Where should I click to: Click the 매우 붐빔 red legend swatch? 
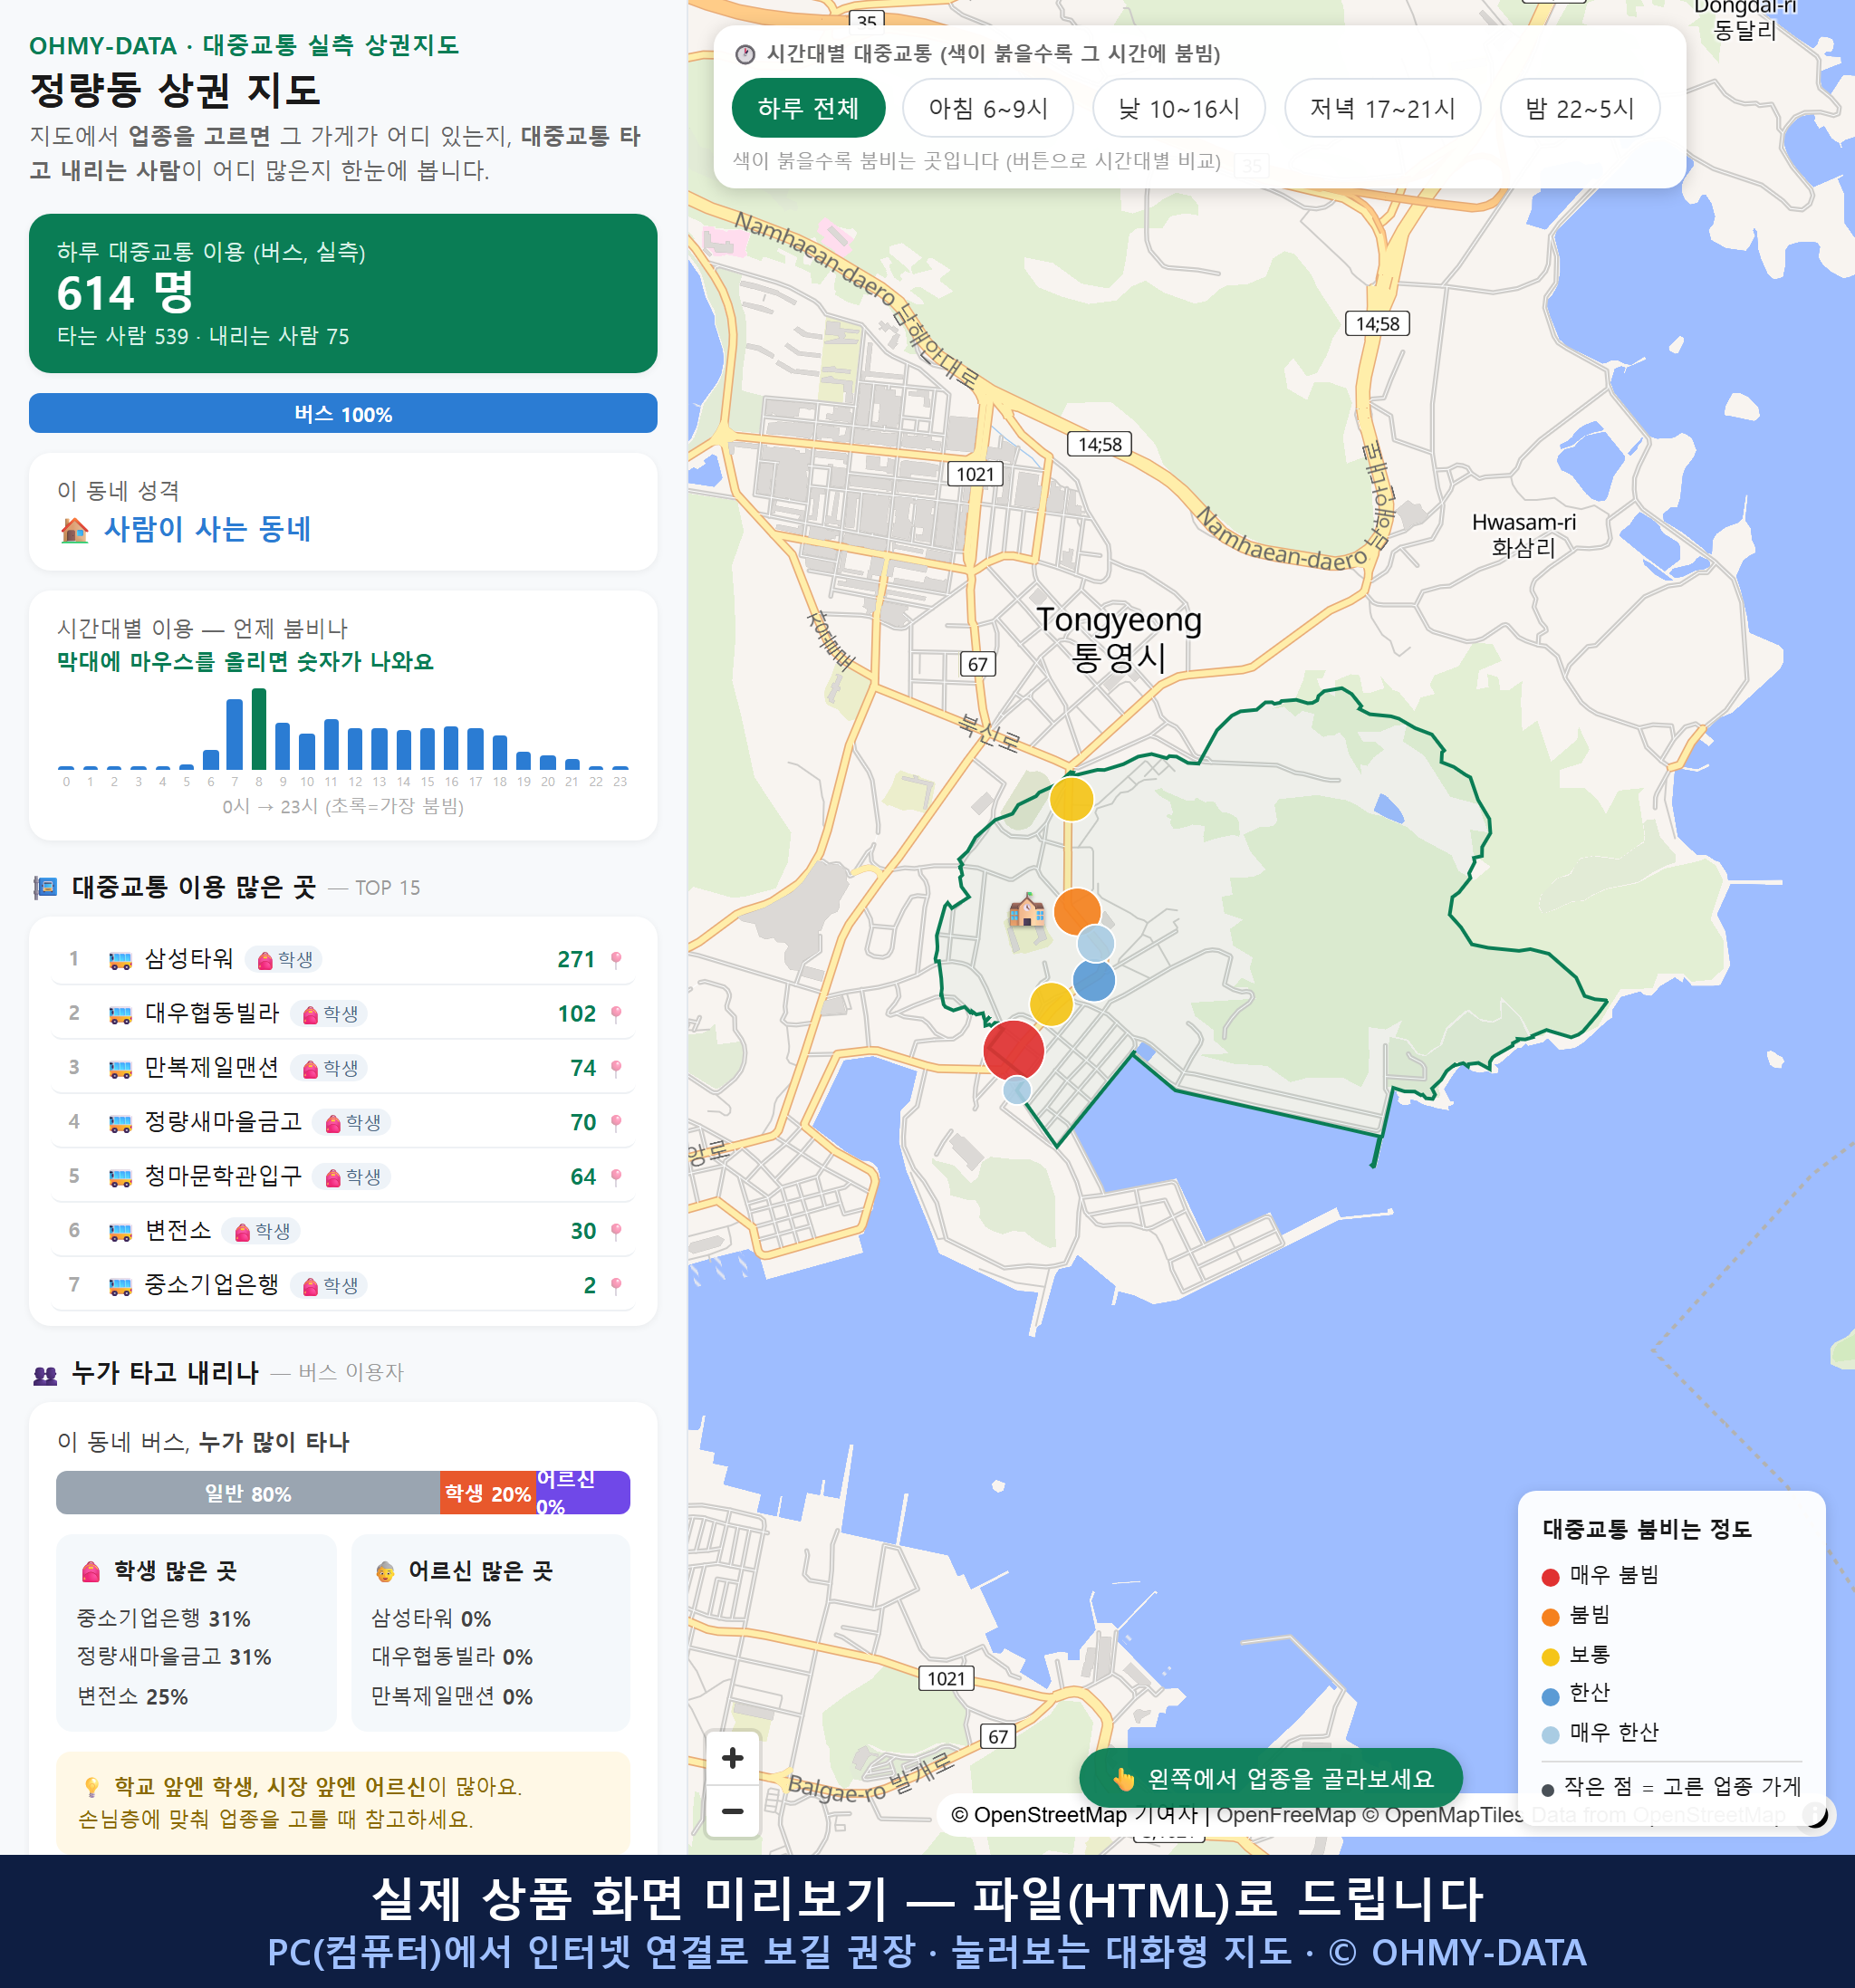1550,1577
